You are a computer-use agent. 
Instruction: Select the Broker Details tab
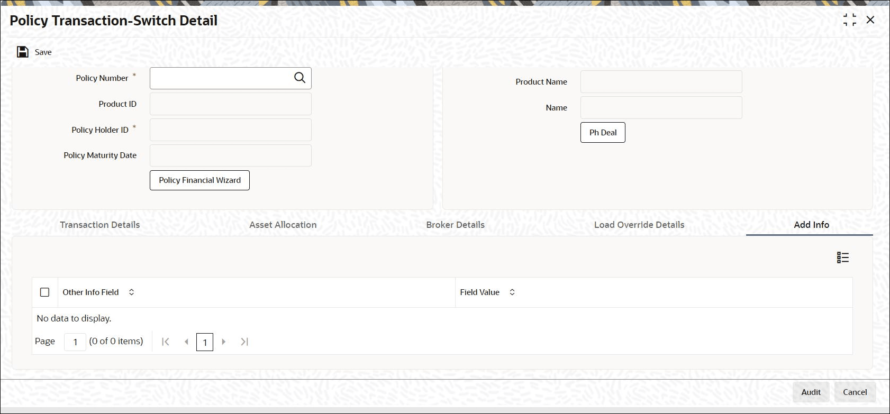456,225
